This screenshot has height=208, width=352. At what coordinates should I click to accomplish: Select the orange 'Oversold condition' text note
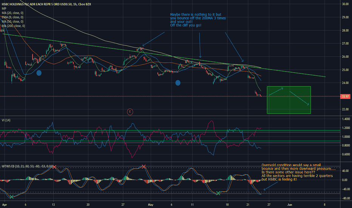[299, 172]
